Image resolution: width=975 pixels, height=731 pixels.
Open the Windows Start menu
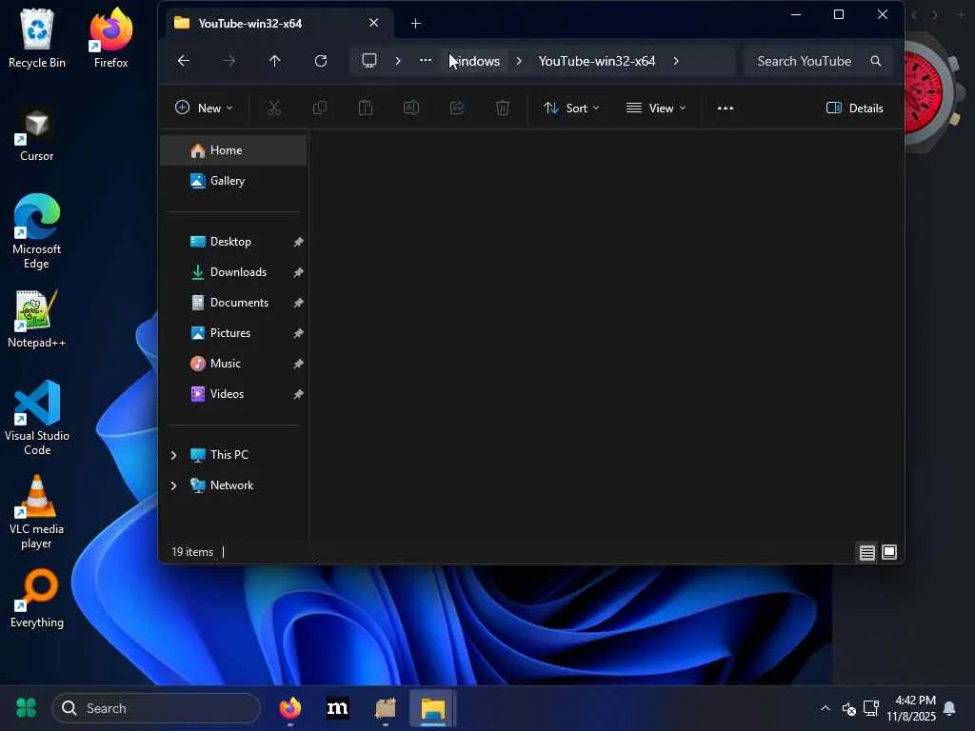pyautogui.click(x=26, y=707)
